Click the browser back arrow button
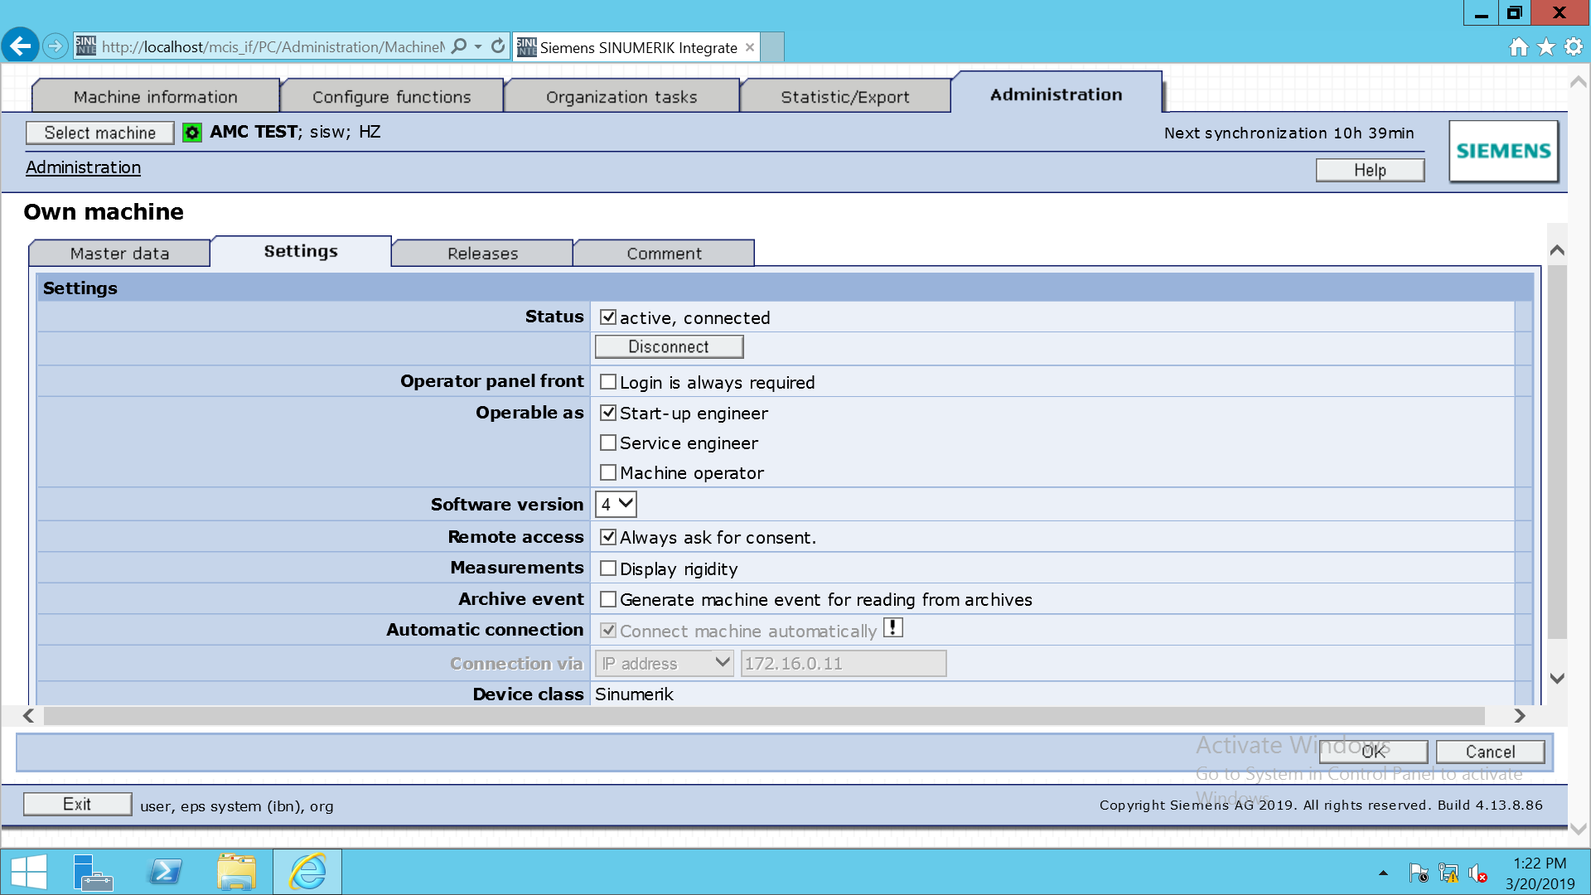 pos(20,46)
